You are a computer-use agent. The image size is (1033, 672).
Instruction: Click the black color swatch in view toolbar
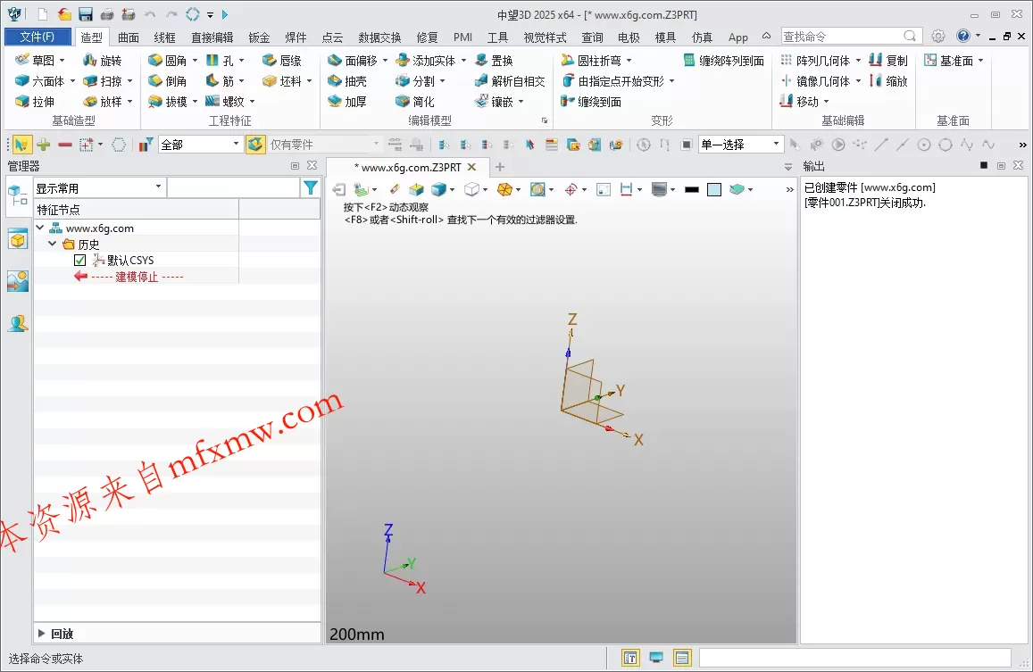click(692, 190)
